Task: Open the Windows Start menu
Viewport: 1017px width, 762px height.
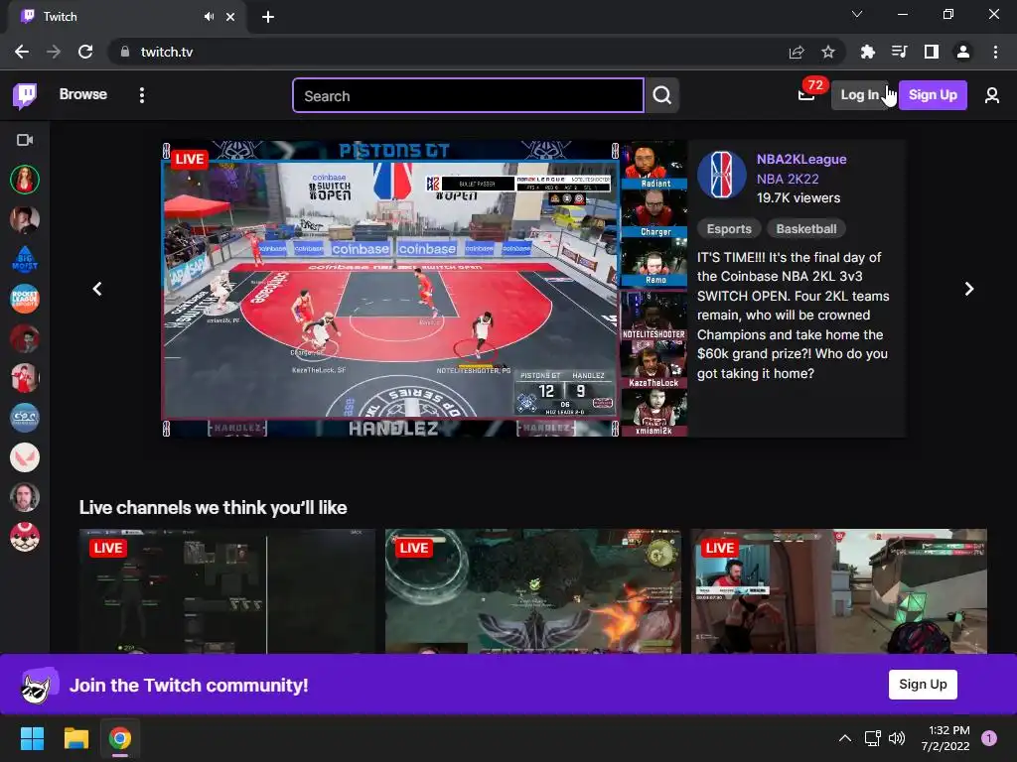Action: click(x=32, y=738)
